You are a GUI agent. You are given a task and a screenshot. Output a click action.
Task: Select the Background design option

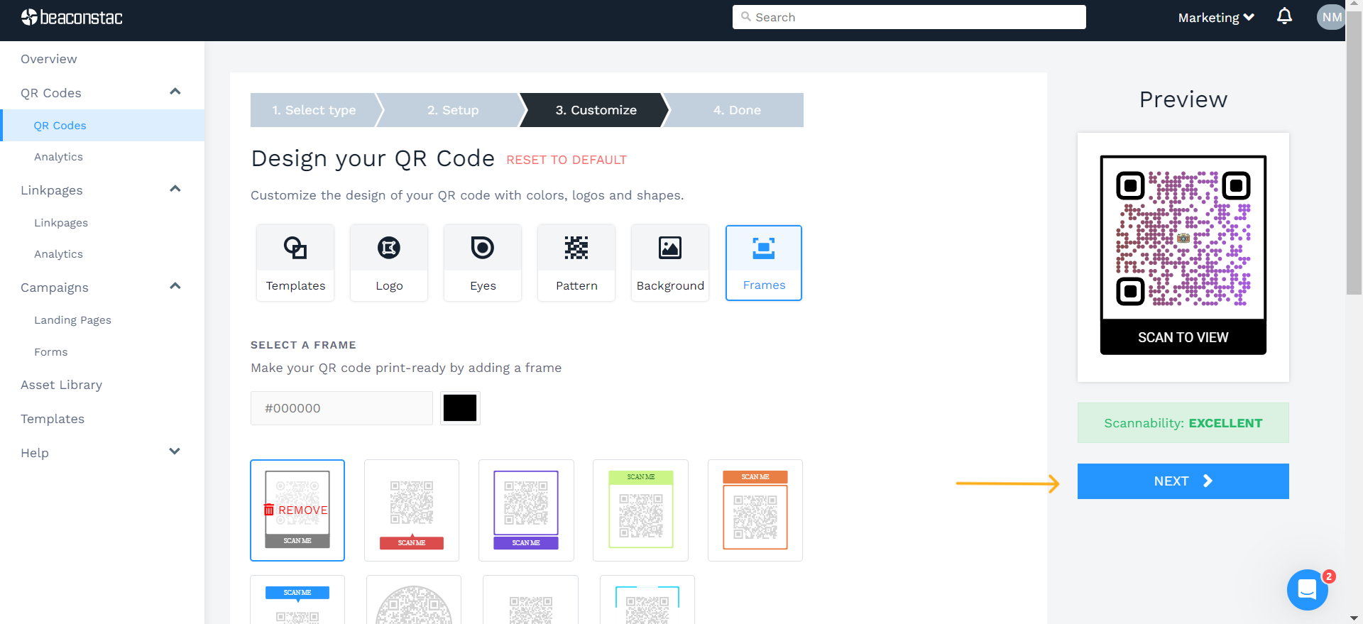point(670,263)
